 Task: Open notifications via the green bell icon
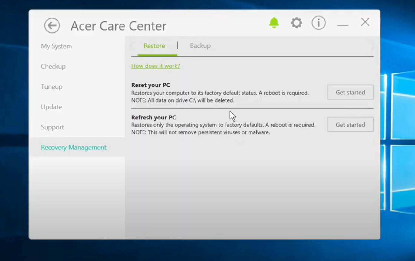click(274, 23)
